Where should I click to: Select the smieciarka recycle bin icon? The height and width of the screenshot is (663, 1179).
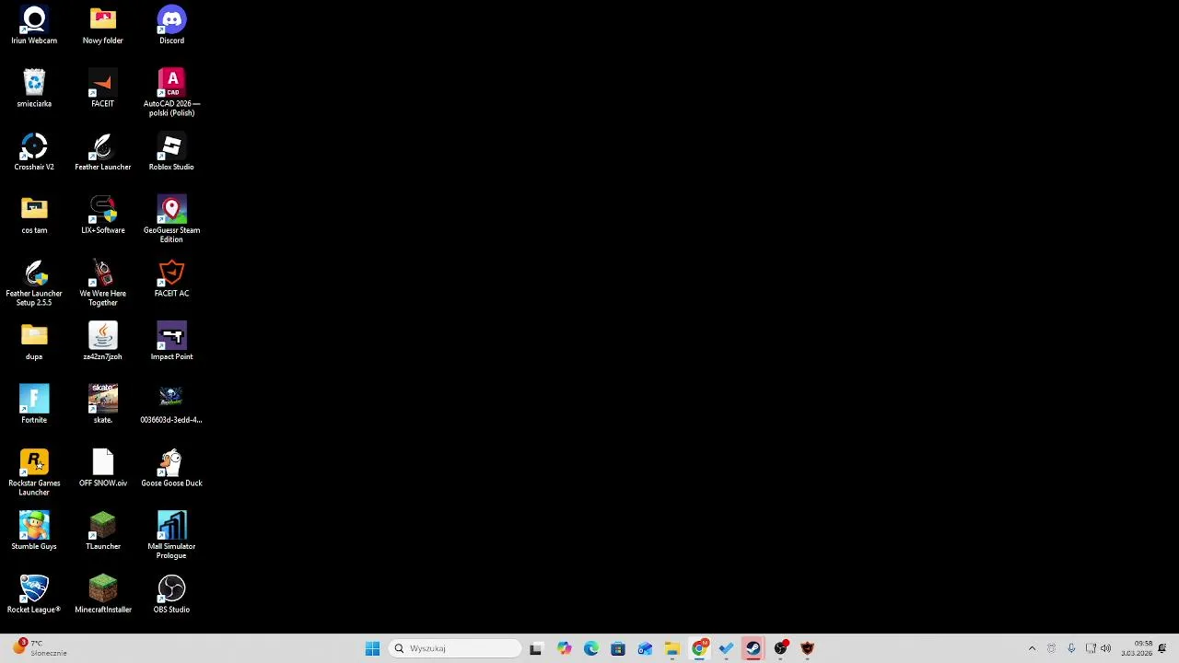(34, 88)
